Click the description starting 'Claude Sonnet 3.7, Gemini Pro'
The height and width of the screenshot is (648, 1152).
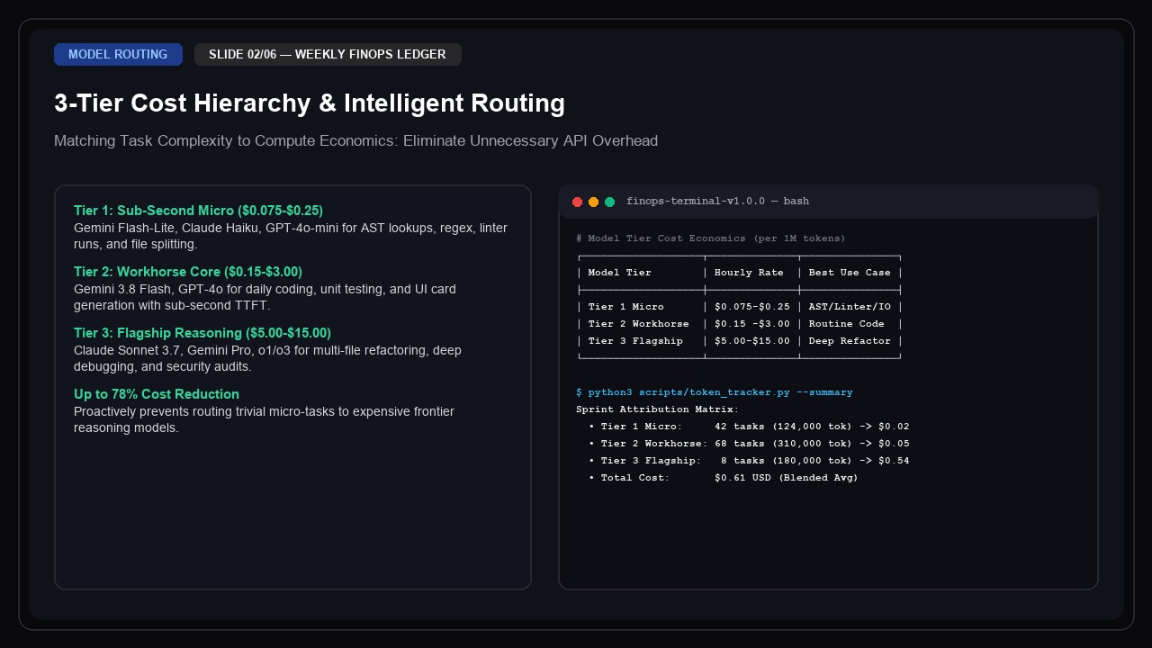click(267, 358)
